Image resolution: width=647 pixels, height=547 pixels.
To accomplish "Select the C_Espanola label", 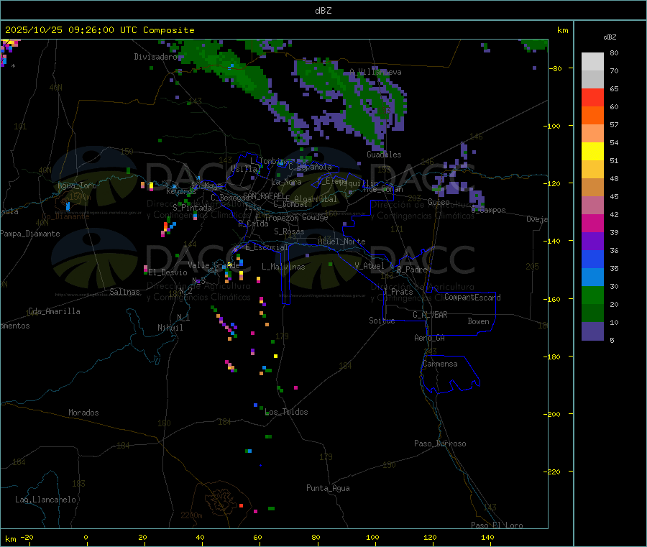I will click(x=310, y=167).
